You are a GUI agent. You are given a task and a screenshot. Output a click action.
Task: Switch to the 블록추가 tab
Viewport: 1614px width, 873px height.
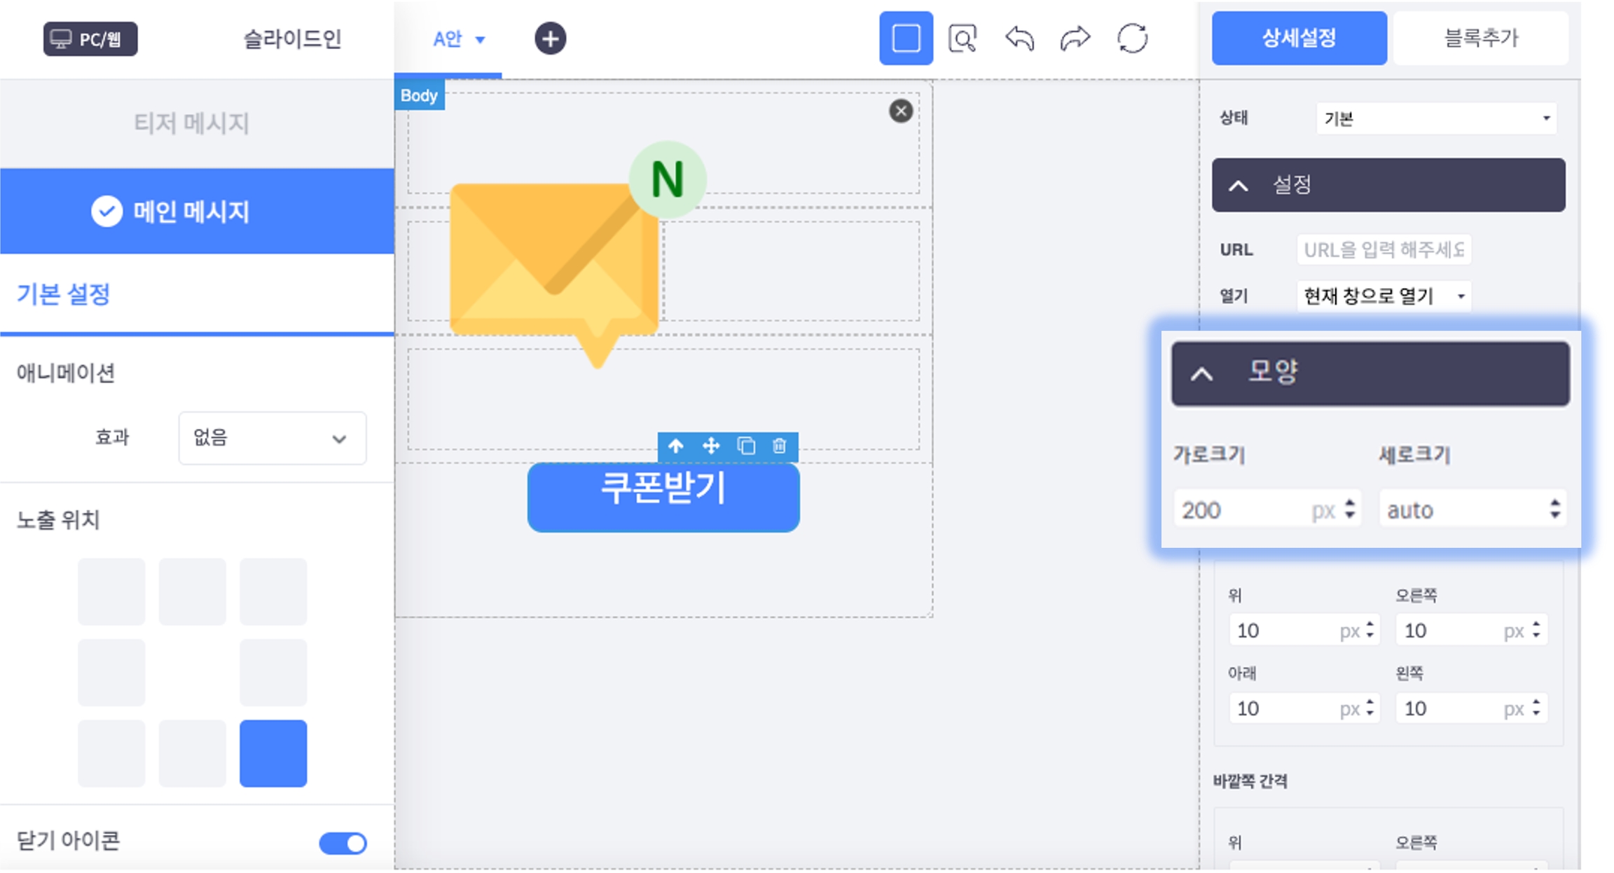pyautogui.click(x=1480, y=39)
